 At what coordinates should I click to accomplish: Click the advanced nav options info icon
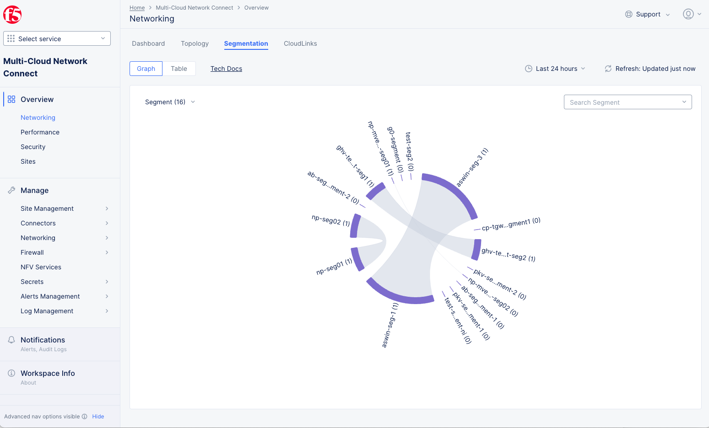click(84, 417)
